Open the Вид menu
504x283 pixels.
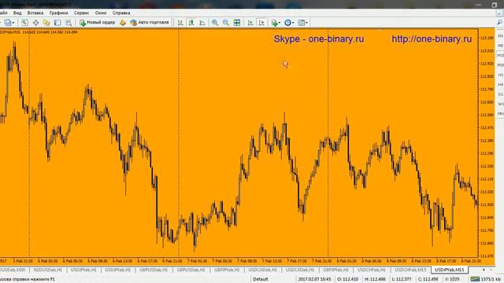click(x=17, y=13)
